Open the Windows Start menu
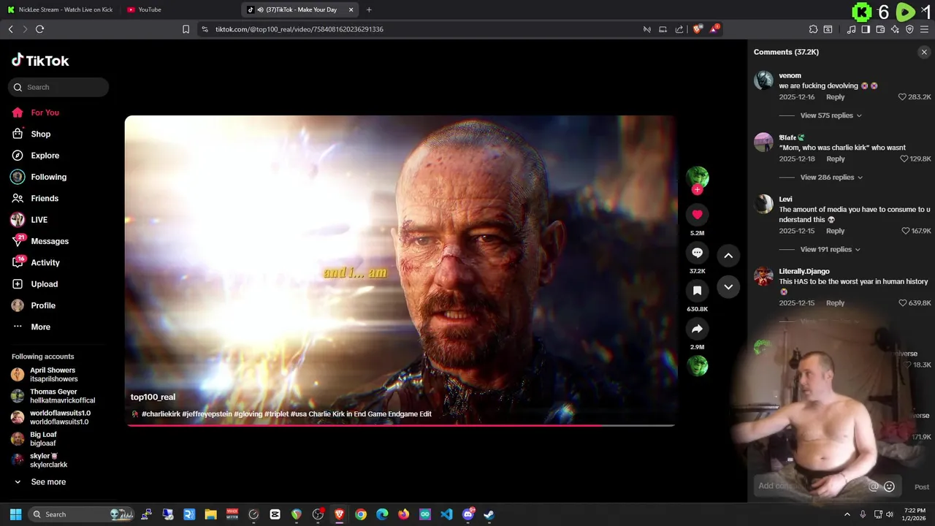Viewport: 935px width, 526px height. click(x=15, y=514)
